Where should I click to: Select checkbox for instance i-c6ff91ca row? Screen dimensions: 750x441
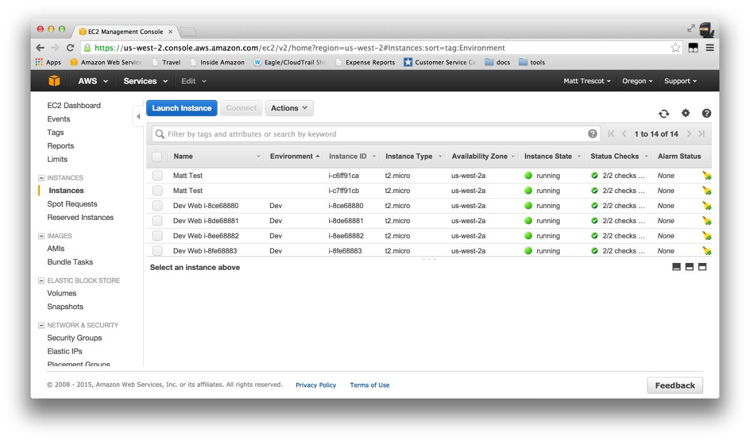click(157, 176)
